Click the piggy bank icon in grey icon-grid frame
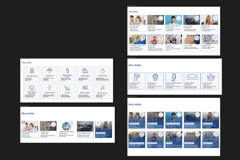 [x=103, y=71]
